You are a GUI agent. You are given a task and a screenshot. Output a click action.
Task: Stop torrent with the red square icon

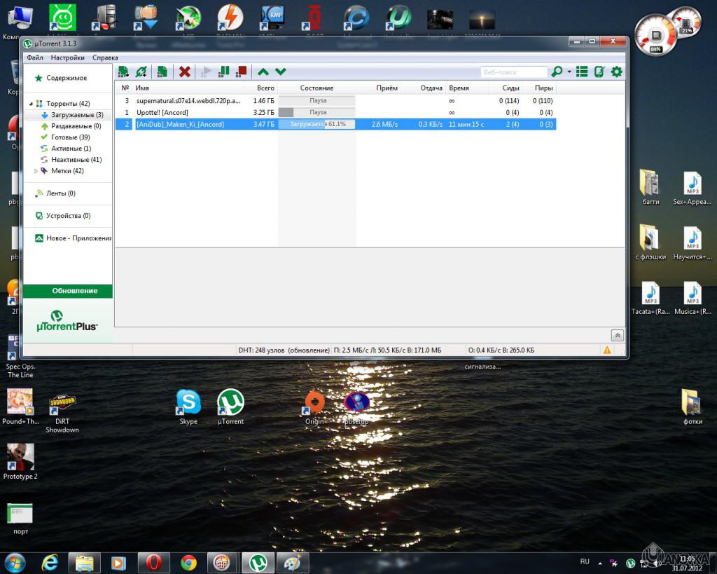(242, 71)
